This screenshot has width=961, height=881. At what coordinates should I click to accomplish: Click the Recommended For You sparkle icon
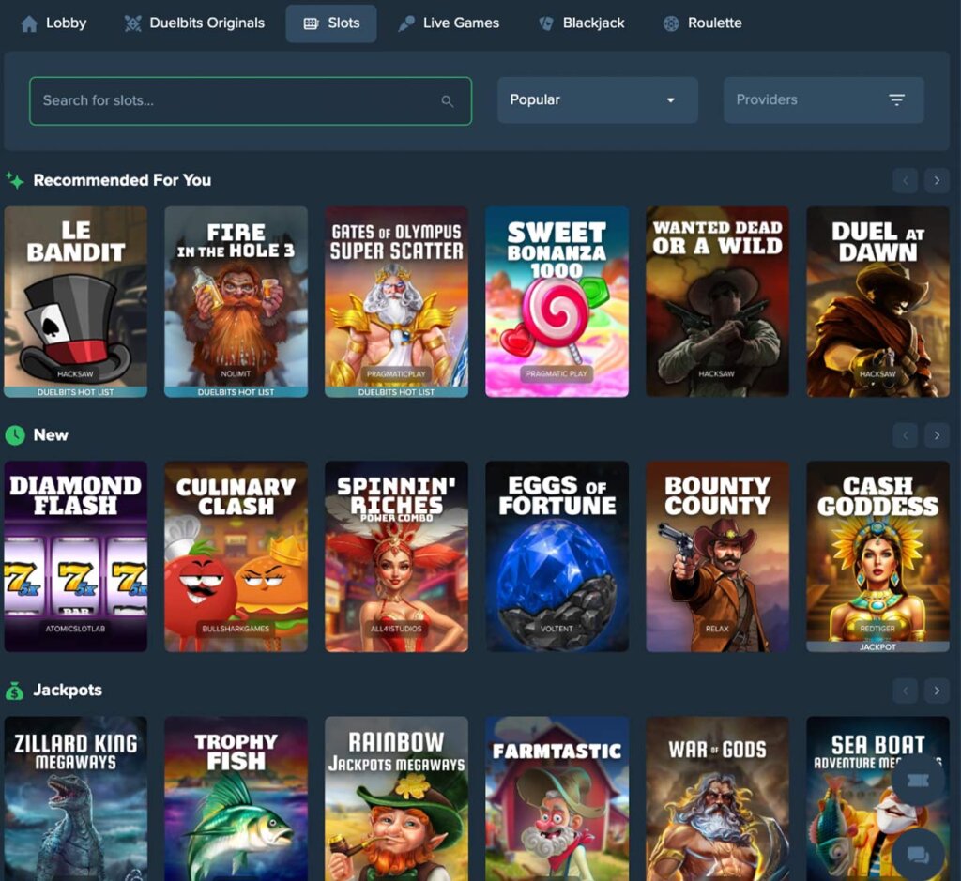[x=15, y=180]
